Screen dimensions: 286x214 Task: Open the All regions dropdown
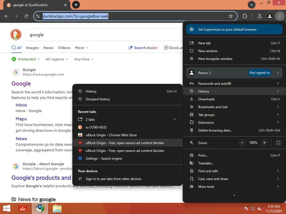click(x=57, y=59)
